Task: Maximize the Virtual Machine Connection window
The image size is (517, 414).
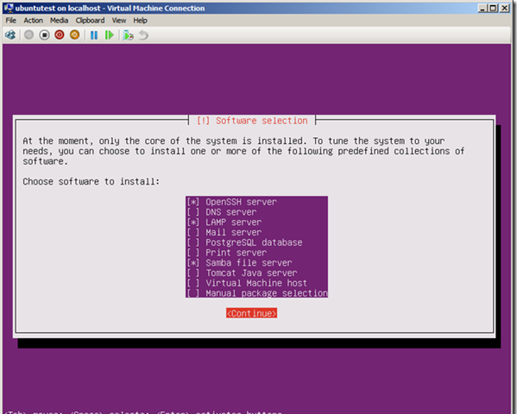Action: tap(493, 8)
